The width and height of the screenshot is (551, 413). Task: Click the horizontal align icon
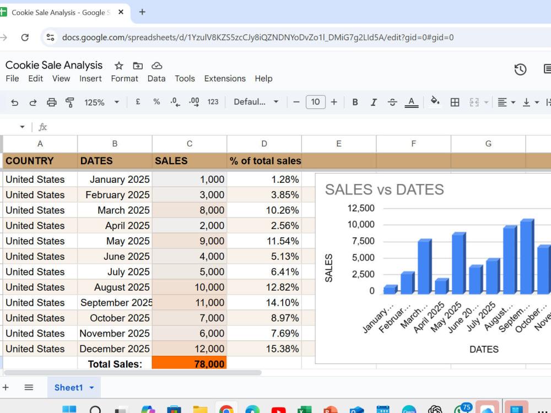(502, 102)
